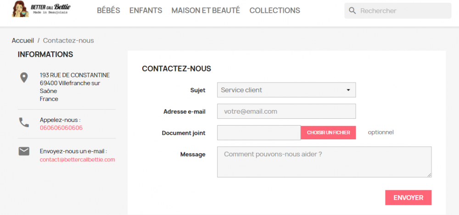Go to Accueil breadcrumb link
459x215 pixels.
coord(23,40)
